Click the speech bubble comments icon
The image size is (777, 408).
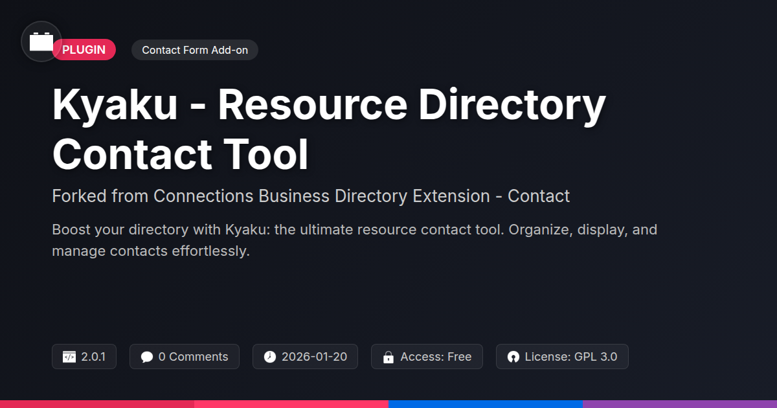pos(147,357)
